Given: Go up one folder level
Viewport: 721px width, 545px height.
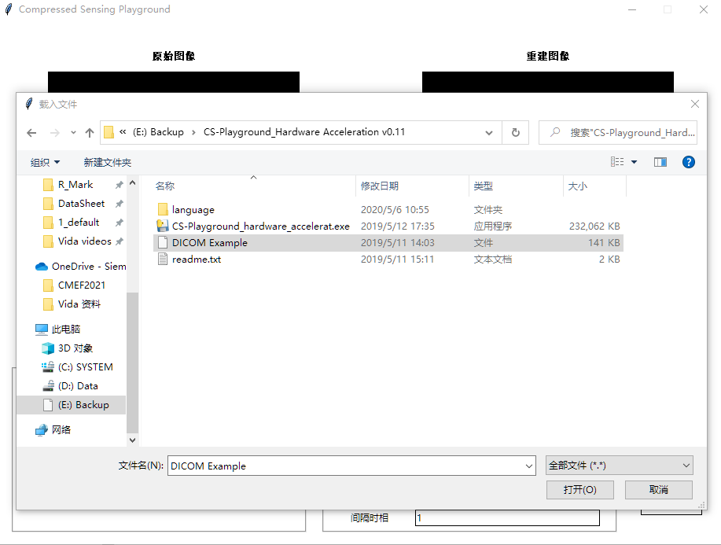Looking at the screenshot, I should (90, 133).
